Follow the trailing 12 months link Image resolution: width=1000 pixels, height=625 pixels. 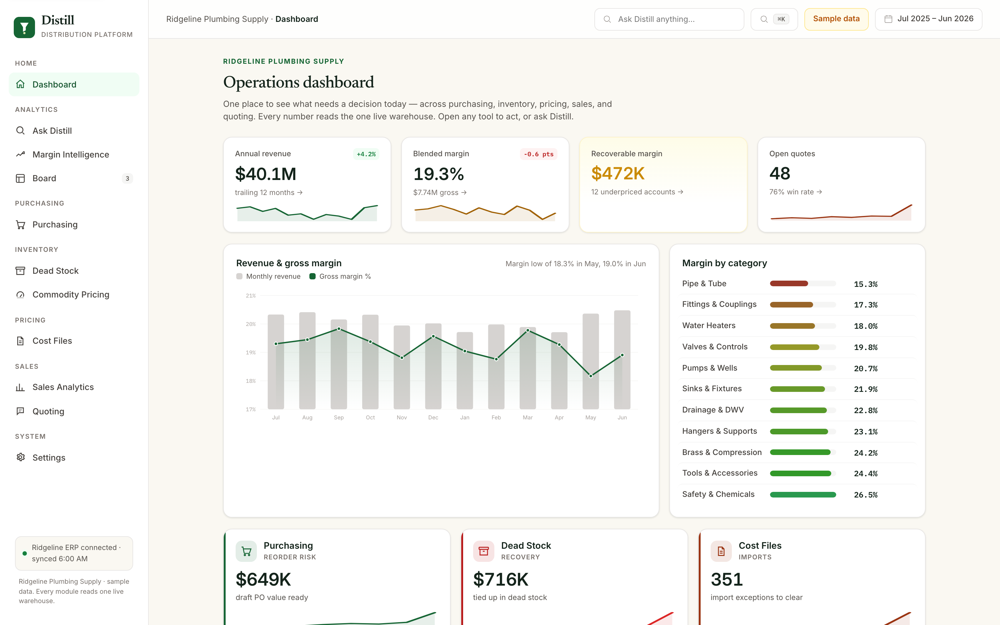pyautogui.click(x=269, y=192)
